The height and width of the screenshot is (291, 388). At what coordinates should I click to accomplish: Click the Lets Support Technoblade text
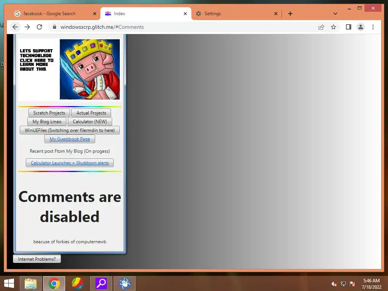[x=36, y=60]
